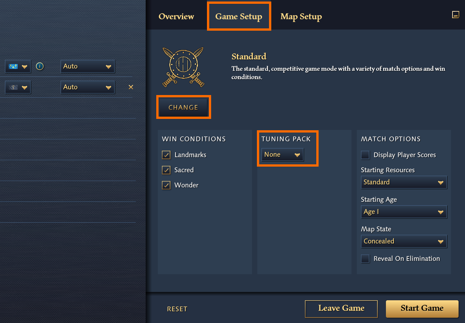The width and height of the screenshot is (465, 323).
Task: Open the Tuning Pack None dropdown
Action: point(282,154)
